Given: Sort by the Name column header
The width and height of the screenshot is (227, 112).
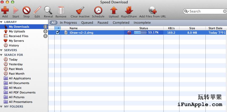Looking at the screenshot, I should [92, 28].
